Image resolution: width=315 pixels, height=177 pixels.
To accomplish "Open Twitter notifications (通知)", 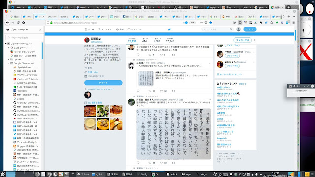I will (120, 29).
